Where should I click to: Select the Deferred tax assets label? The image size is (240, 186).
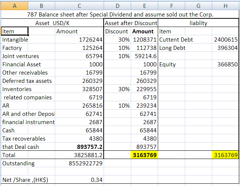click(27, 81)
